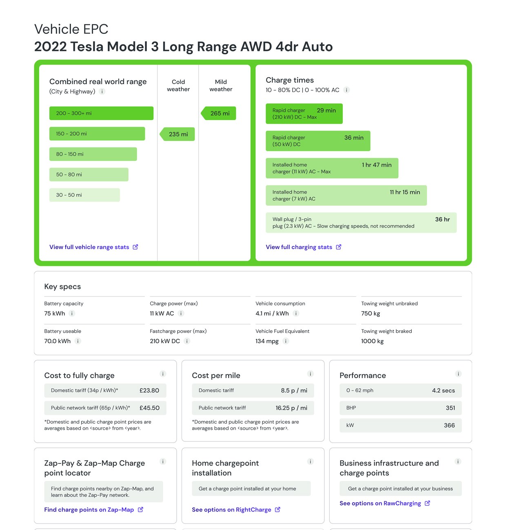Open View full vehicle range stats link
The image size is (506, 530).
pos(89,247)
